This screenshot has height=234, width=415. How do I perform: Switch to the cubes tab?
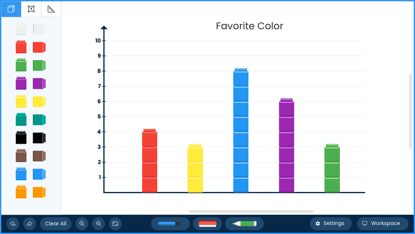(11, 9)
